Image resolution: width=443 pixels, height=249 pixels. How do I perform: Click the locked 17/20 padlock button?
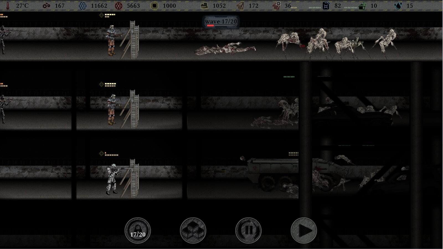(x=138, y=230)
